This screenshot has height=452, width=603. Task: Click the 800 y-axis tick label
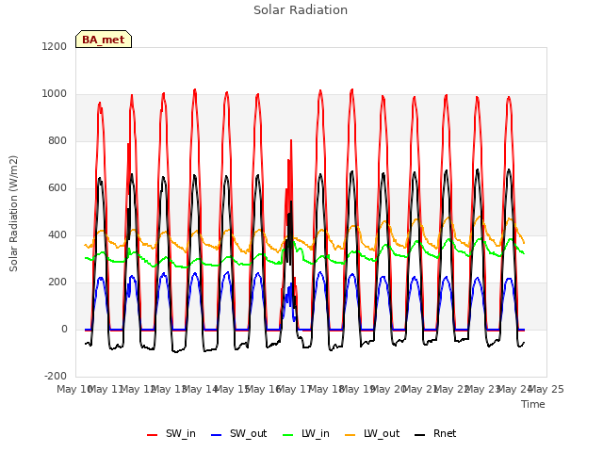[x=57, y=141]
